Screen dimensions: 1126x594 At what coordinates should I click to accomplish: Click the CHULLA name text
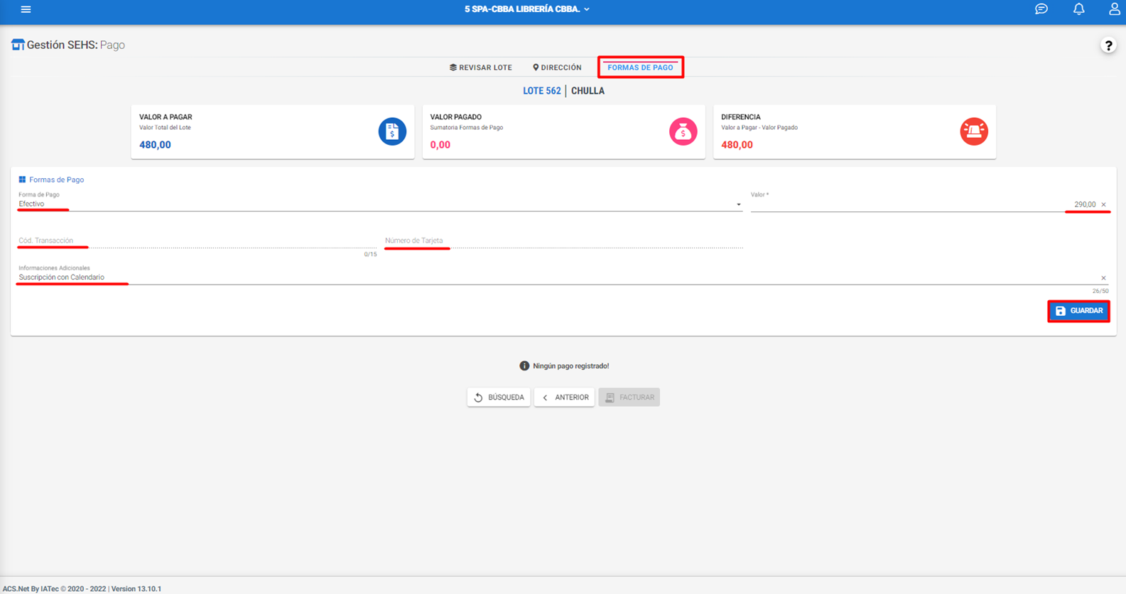(x=588, y=91)
